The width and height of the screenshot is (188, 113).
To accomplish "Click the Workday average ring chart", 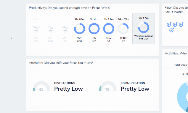I will pos(144,27).
